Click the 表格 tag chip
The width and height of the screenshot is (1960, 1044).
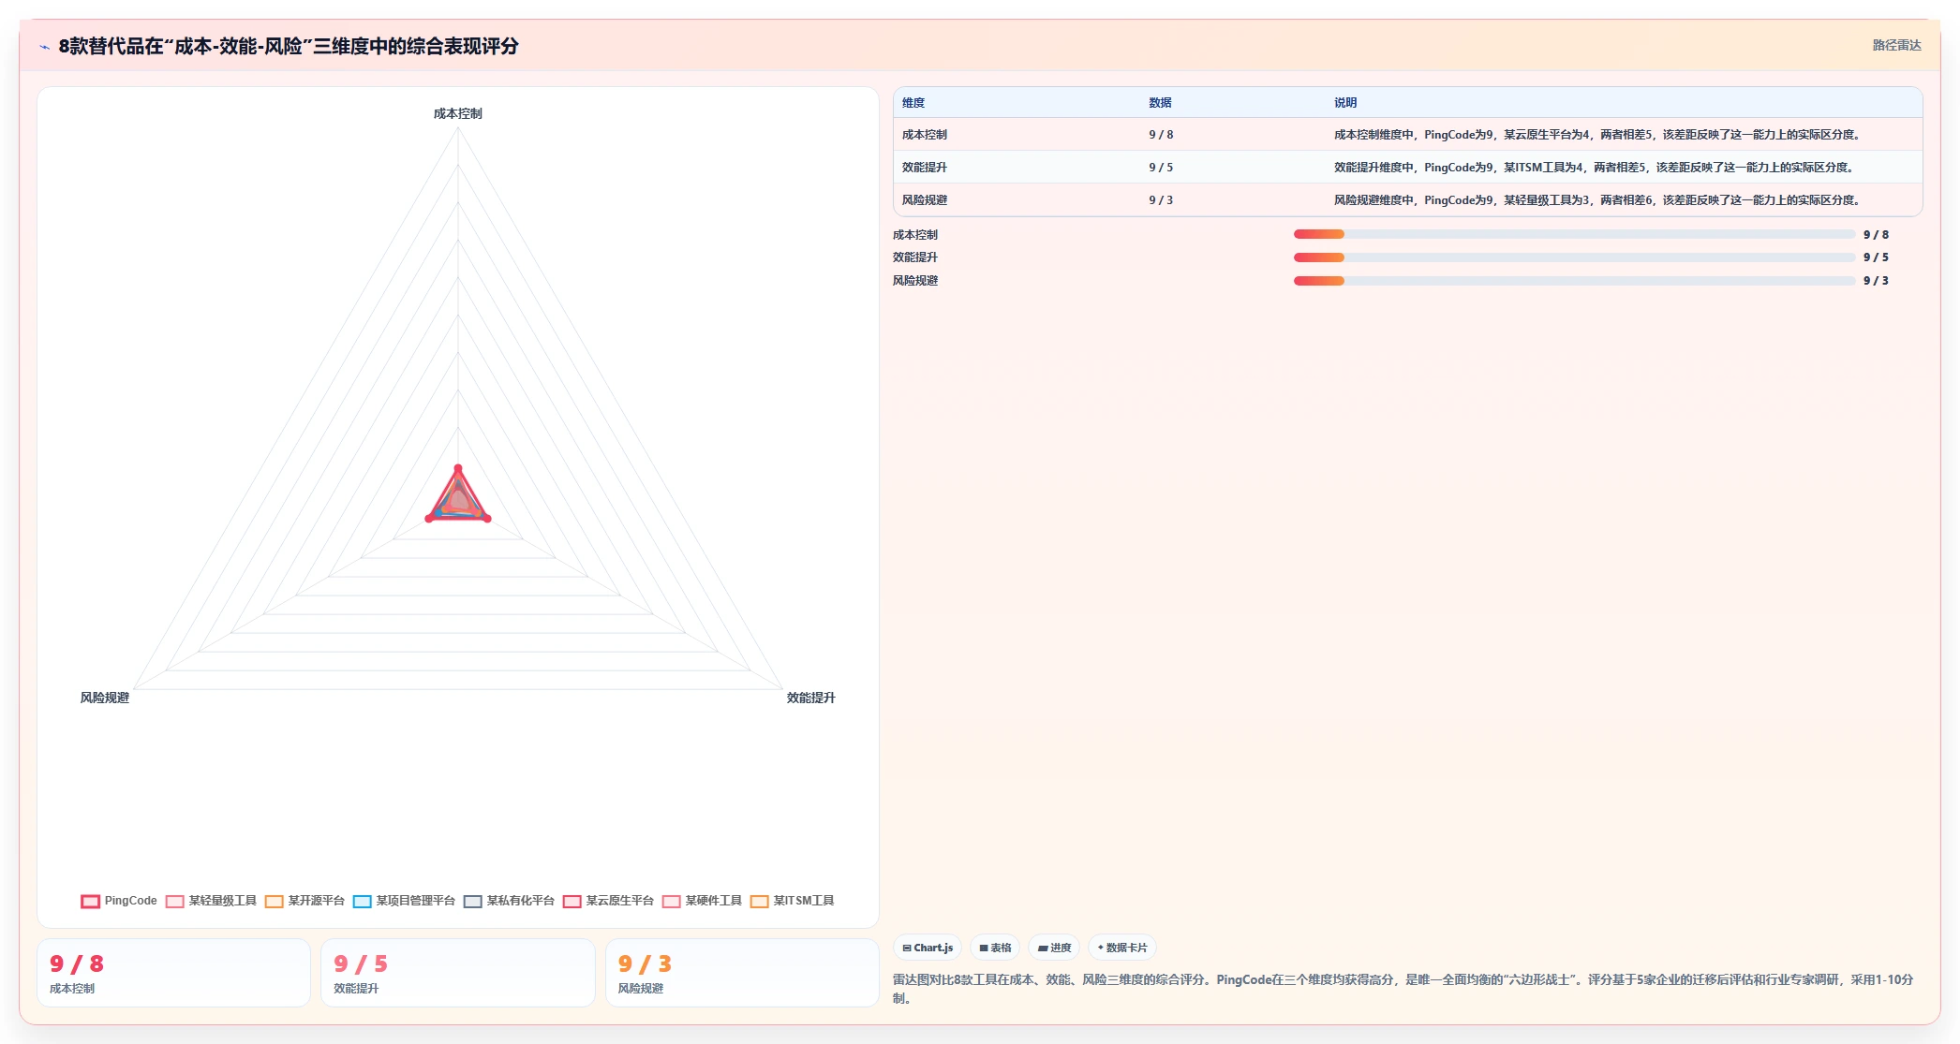pyautogui.click(x=995, y=948)
